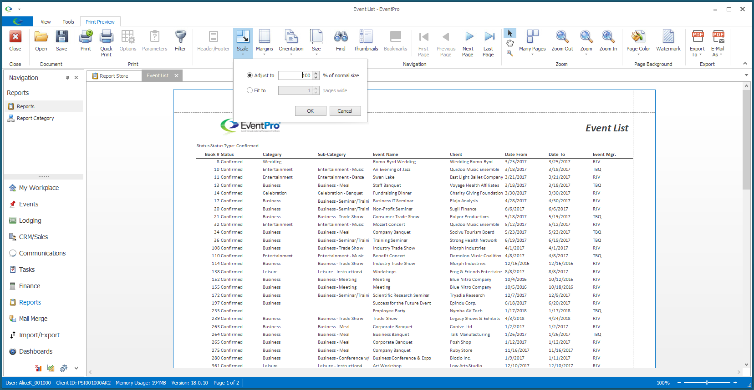Add a Watermark to the page

(668, 41)
